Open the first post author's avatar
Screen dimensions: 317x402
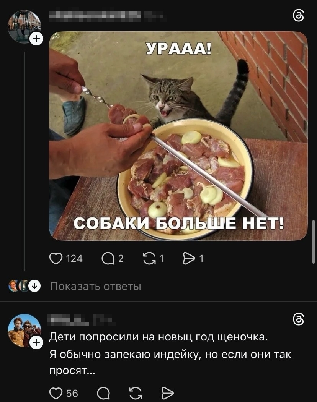[x=25, y=26]
